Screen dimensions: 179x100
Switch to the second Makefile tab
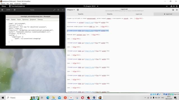[x=110, y=14]
